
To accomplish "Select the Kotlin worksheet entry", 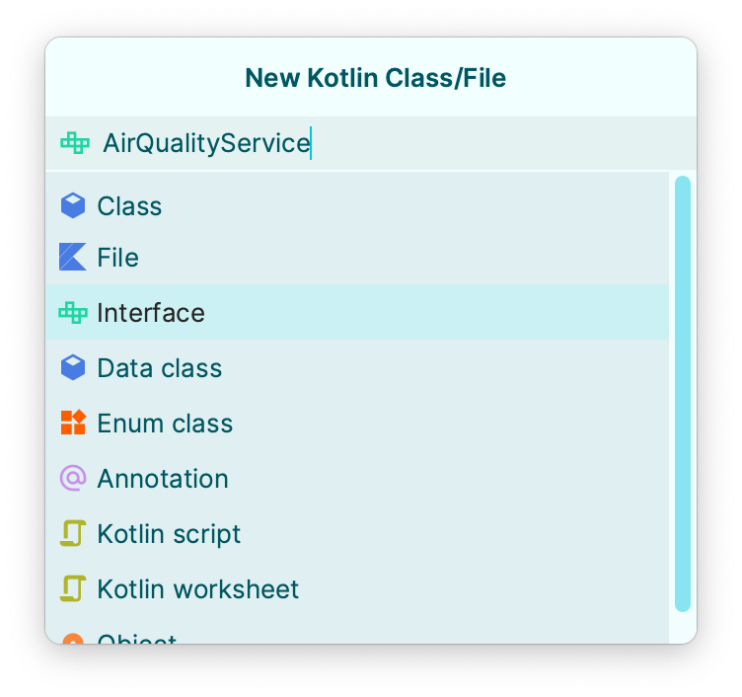I will pos(197,589).
